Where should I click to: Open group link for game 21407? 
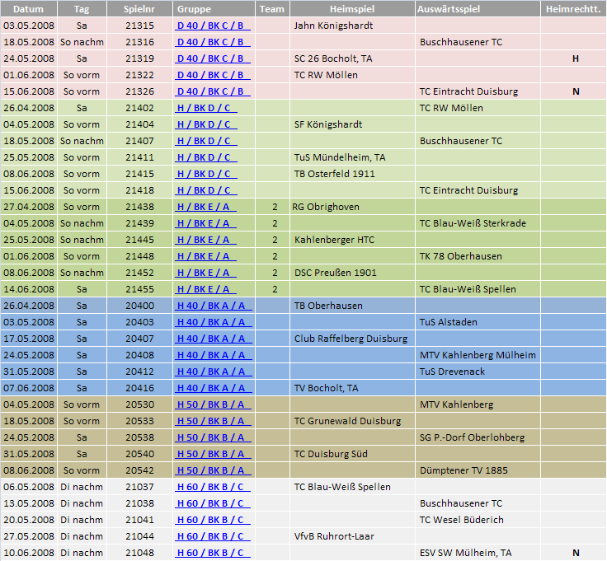coord(207,141)
